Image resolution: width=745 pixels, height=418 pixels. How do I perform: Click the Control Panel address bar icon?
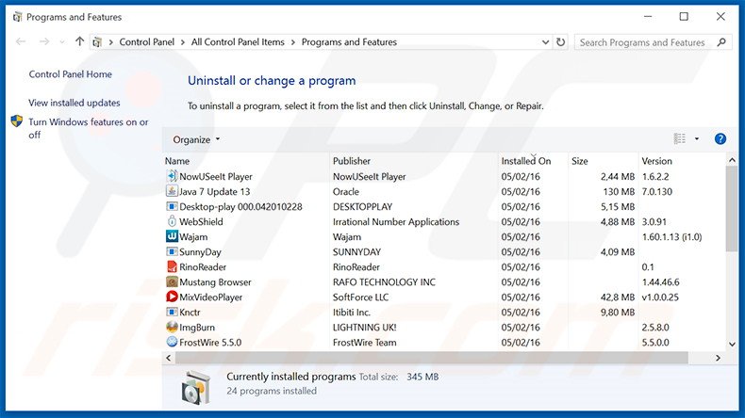pos(97,42)
